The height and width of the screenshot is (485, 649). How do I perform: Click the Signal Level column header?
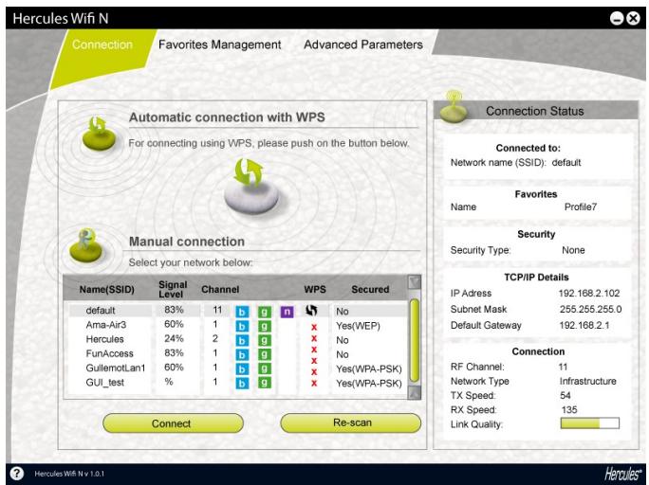tap(173, 289)
